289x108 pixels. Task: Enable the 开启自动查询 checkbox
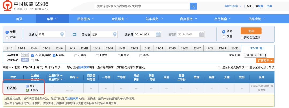click(x=242, y=38)
